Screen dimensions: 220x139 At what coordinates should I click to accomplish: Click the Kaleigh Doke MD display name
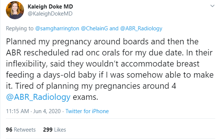coord(50,7)
